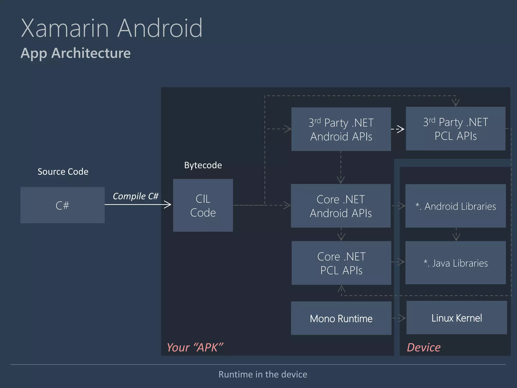Click the 'App Architecture' subtitle
Viewport: 517px width, 388px height.
click(x=75, y=53)
